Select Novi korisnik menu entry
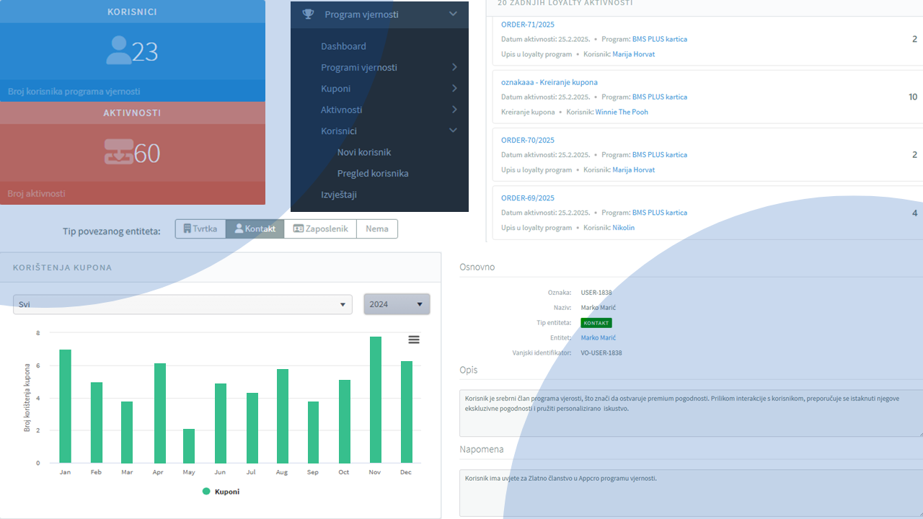923x519 pixels. 364,152
